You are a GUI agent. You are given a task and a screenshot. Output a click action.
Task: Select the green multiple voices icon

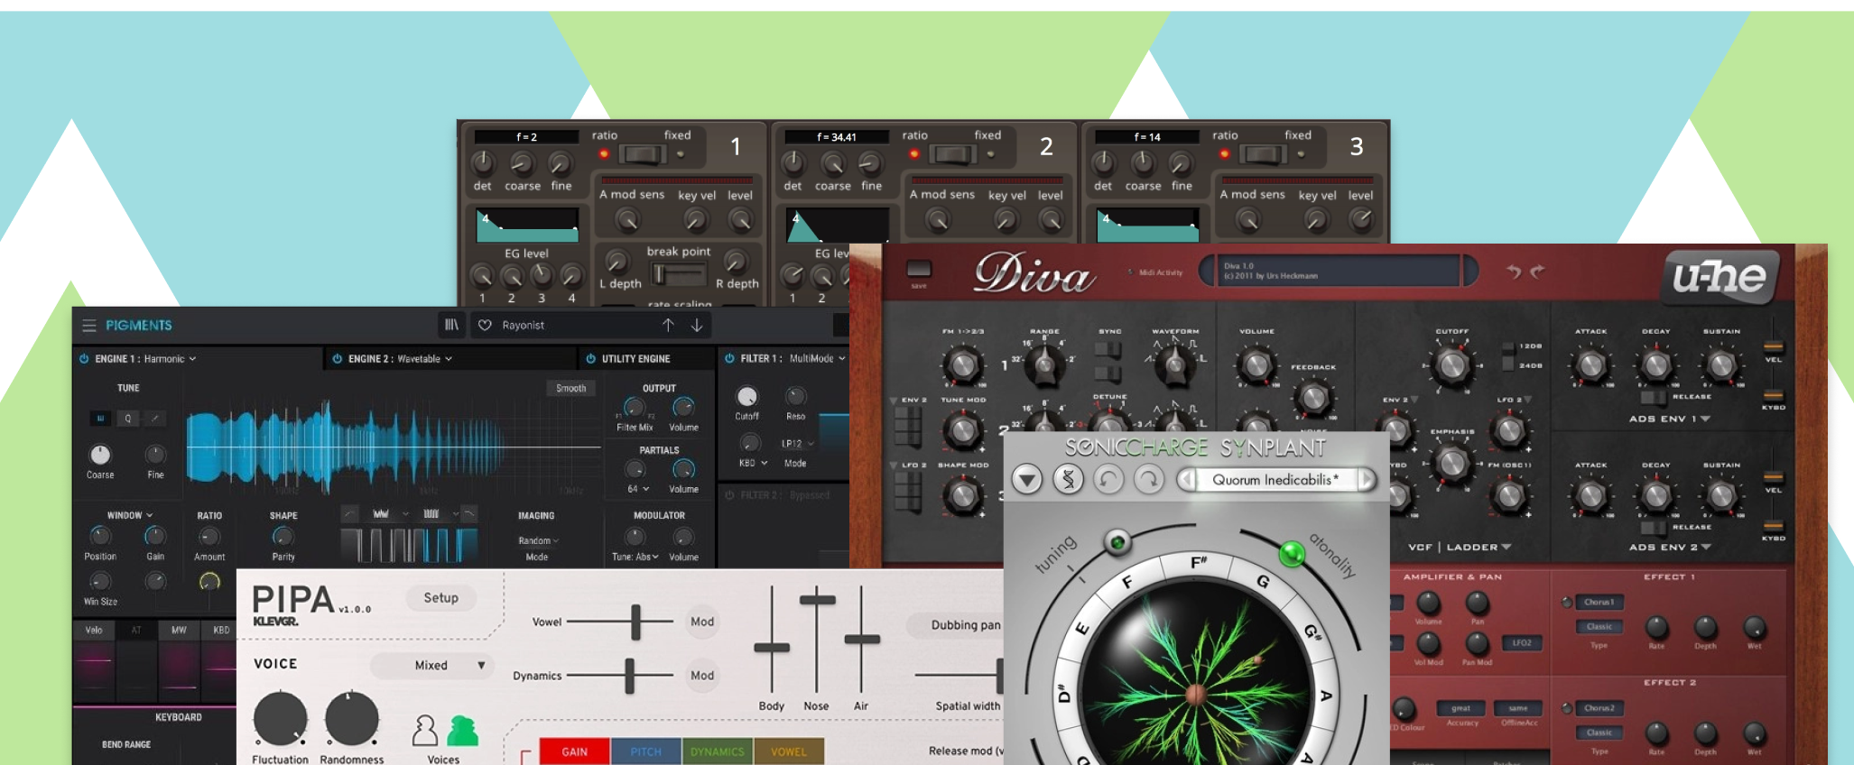click(462, 731)
